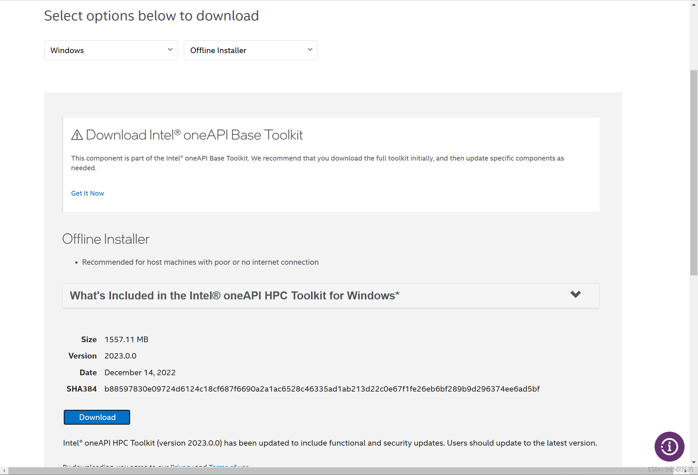Click the Recommended for host machines bullet text
698x475 pixels.
coord(200,262)
